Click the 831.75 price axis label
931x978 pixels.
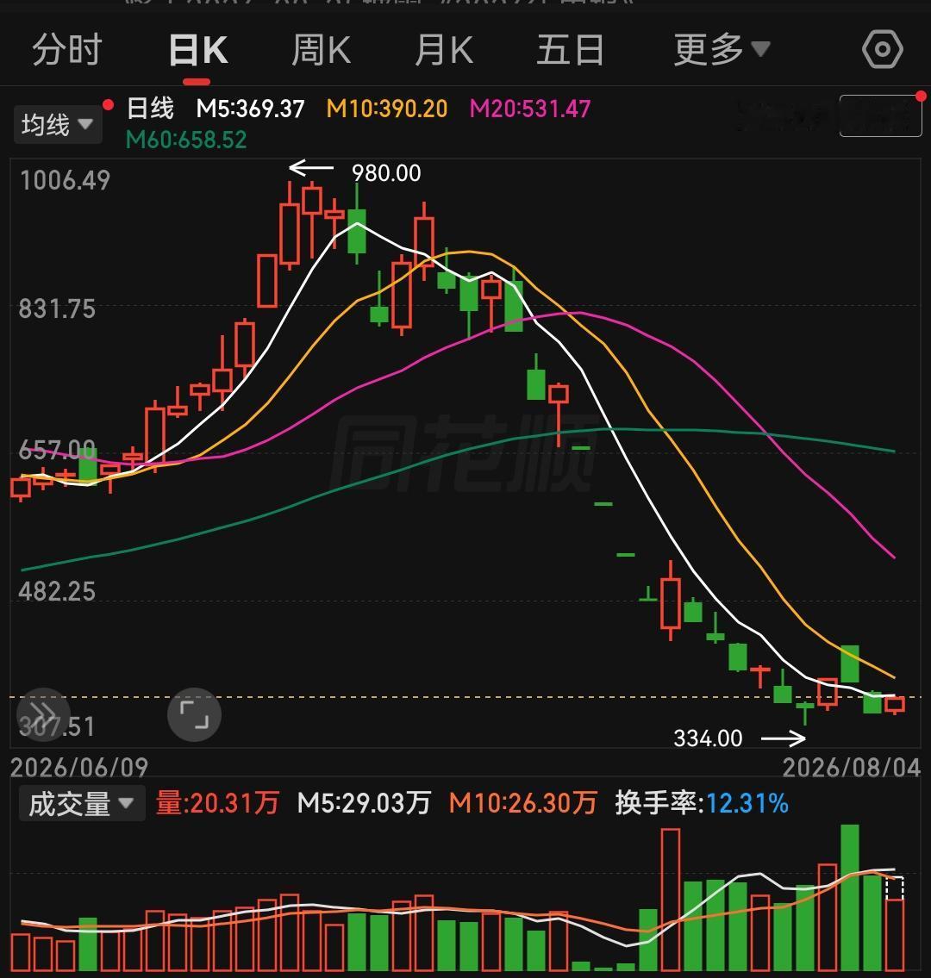pyautogui.click(x=57, y=309)
